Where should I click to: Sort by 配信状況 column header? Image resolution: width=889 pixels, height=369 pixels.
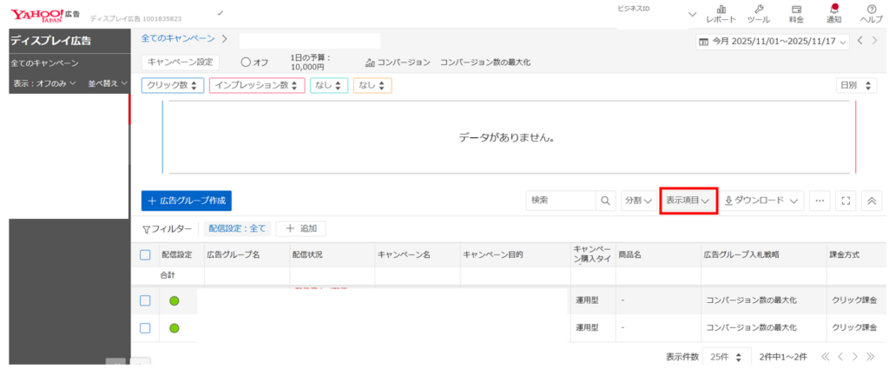(x=307, y=255)
